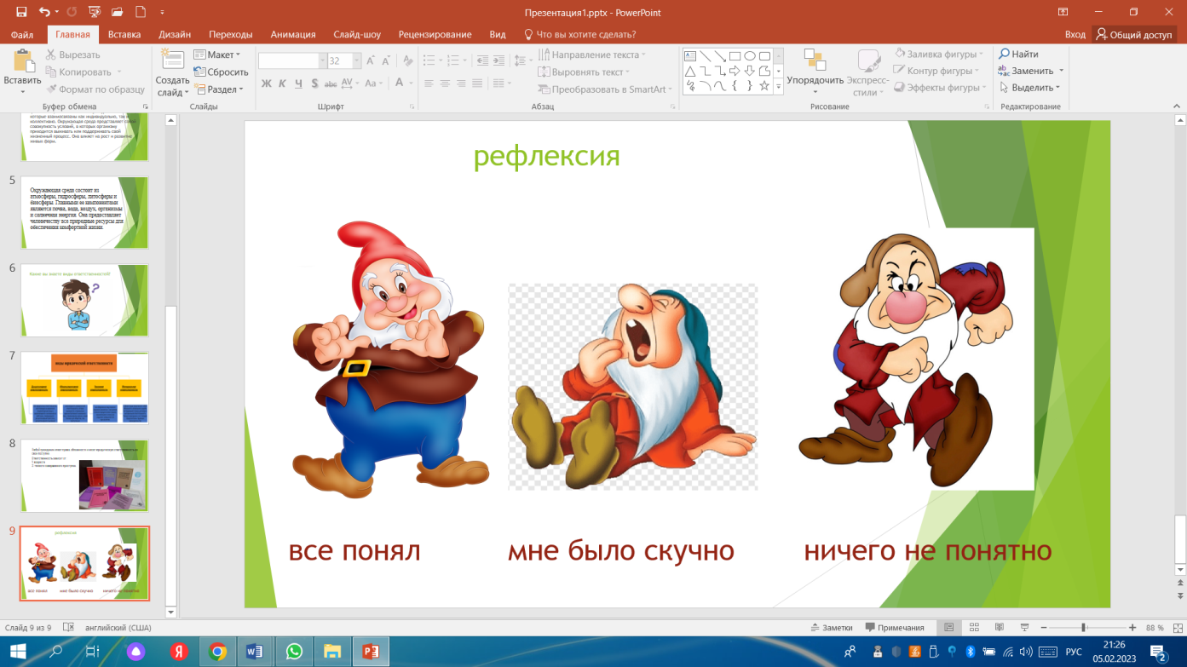Viewport: 1187px width, 667px height.
Task: Click the decrease list indent icon
Action: pyautogui.click(x=483, y=61)
